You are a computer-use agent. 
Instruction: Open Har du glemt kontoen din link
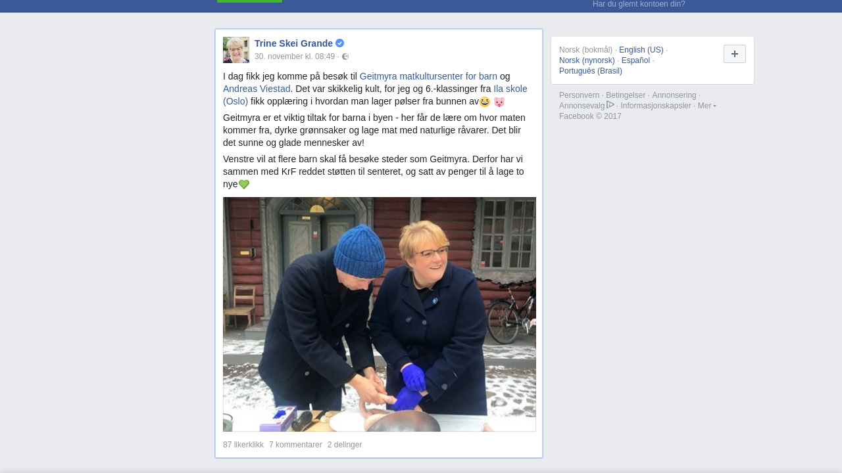click(x=639, y=4)
